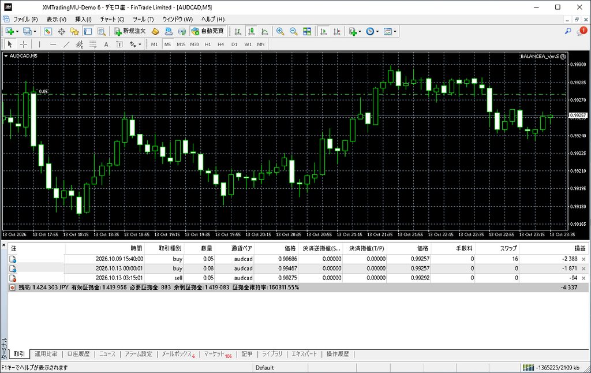Screen dimensions: 591x373
Task: Switch to the エキスパート tab
Action: pos(304,354)
